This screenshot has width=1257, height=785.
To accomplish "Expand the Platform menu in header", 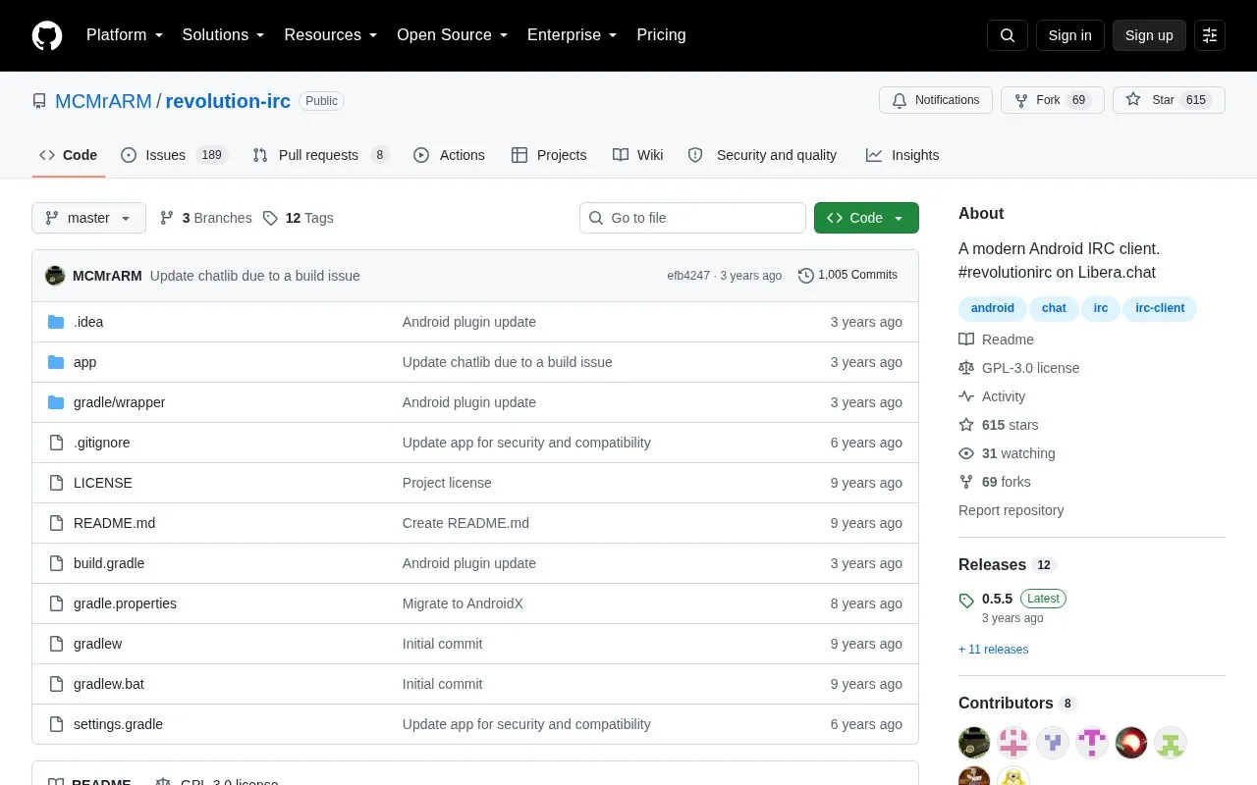I will point(125,35).
